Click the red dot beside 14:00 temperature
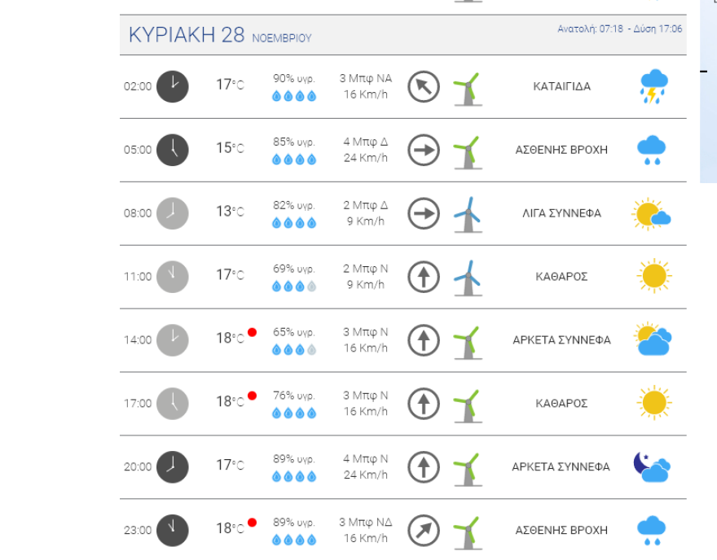 [252, 332]
